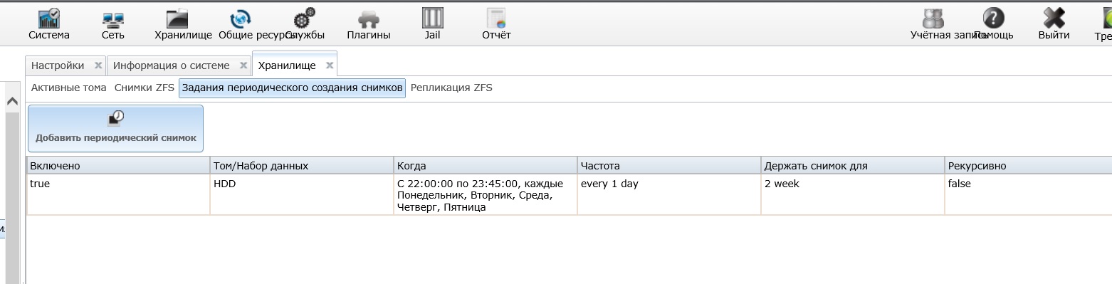Viewport: 1112px width, 284px height.
Task: Close the Настройки tab
Action: pyautogui.click(x=98, y=65)
